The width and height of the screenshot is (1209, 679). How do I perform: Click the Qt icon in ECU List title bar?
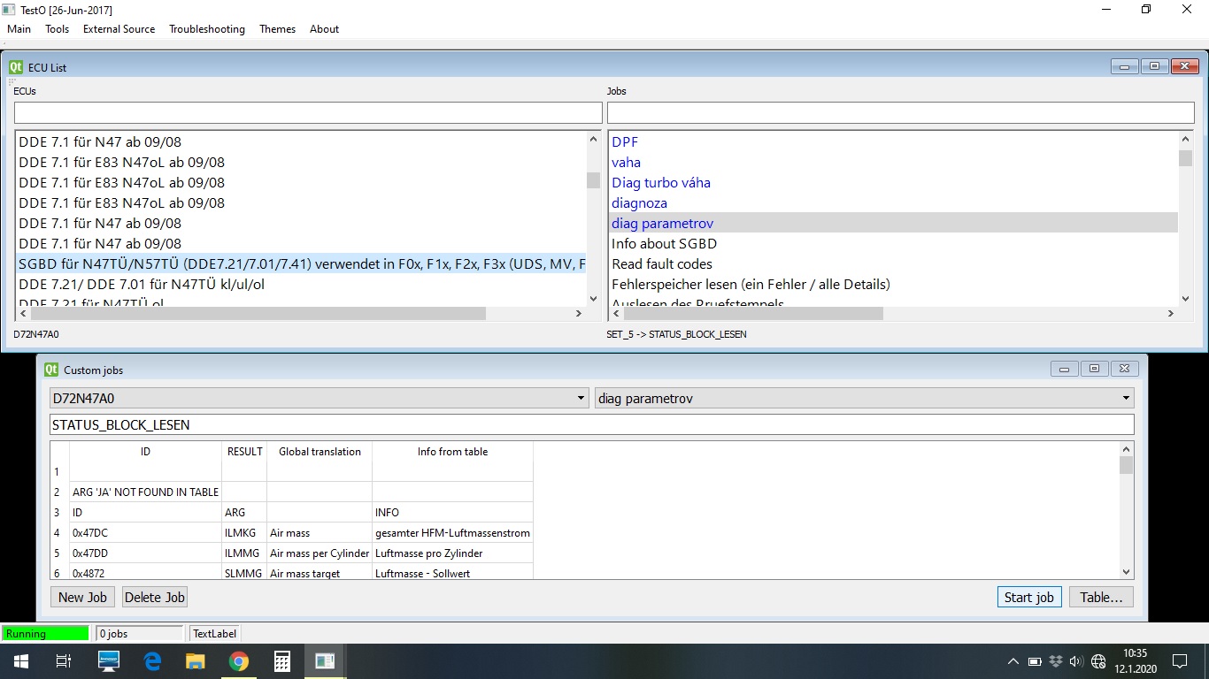[x=15, y=67]
